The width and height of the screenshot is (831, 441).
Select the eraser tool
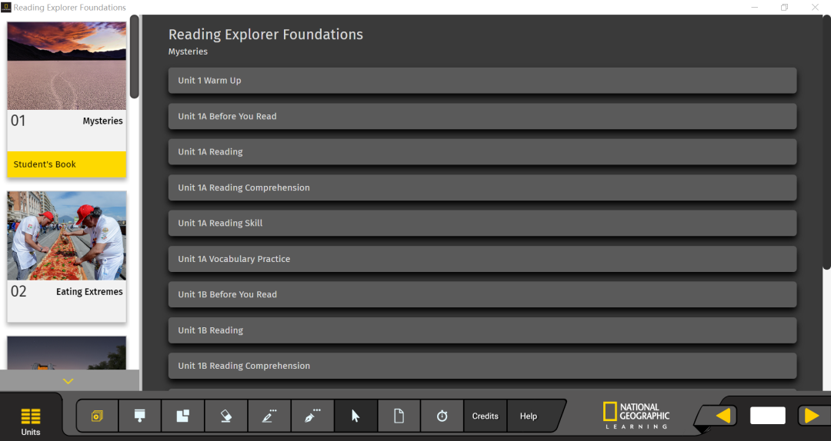pyautogui.click(x=226, y=416)
